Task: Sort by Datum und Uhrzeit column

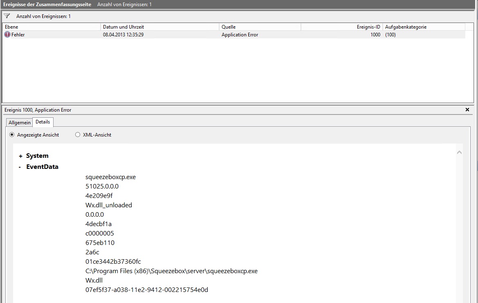Action: (x=159, y=27)
